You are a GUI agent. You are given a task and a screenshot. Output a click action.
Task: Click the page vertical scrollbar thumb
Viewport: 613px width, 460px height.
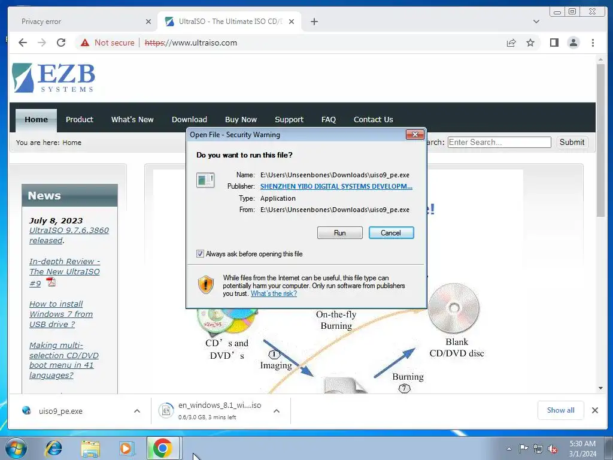600,140
